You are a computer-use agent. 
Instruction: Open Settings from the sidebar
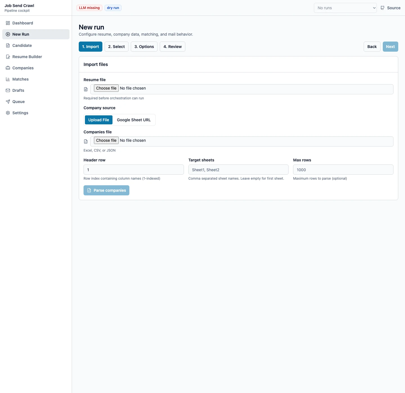click(x=36, y=113)
